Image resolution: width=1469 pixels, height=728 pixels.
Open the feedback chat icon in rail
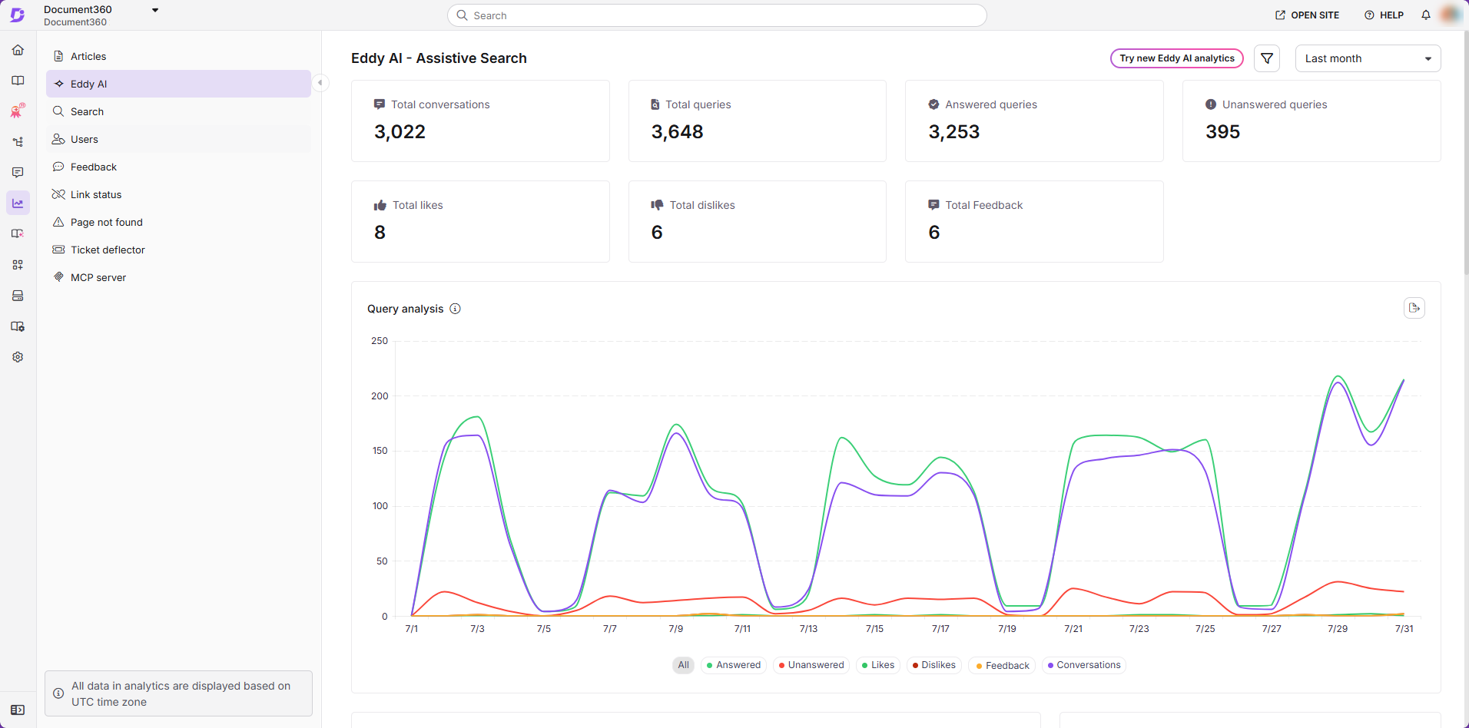18,173
